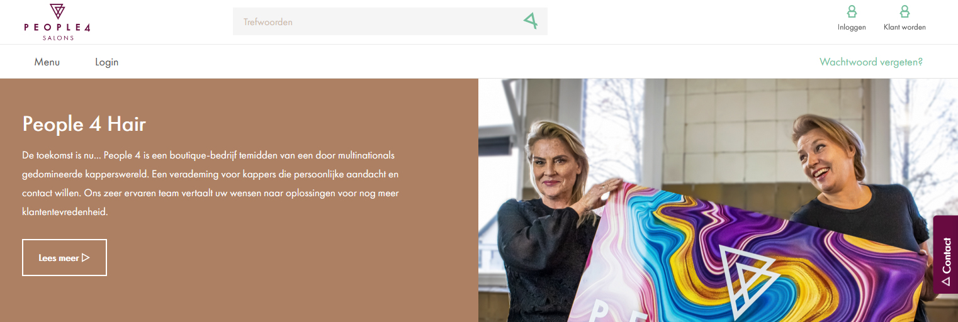This screenshot has height=322, width=958.
Task: Open the purple Contact side tab
Action: click(945, 254)
